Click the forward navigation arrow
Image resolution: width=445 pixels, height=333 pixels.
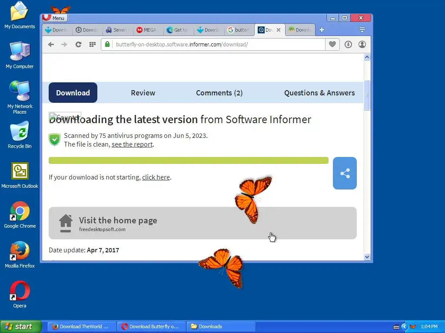[64, 45]
